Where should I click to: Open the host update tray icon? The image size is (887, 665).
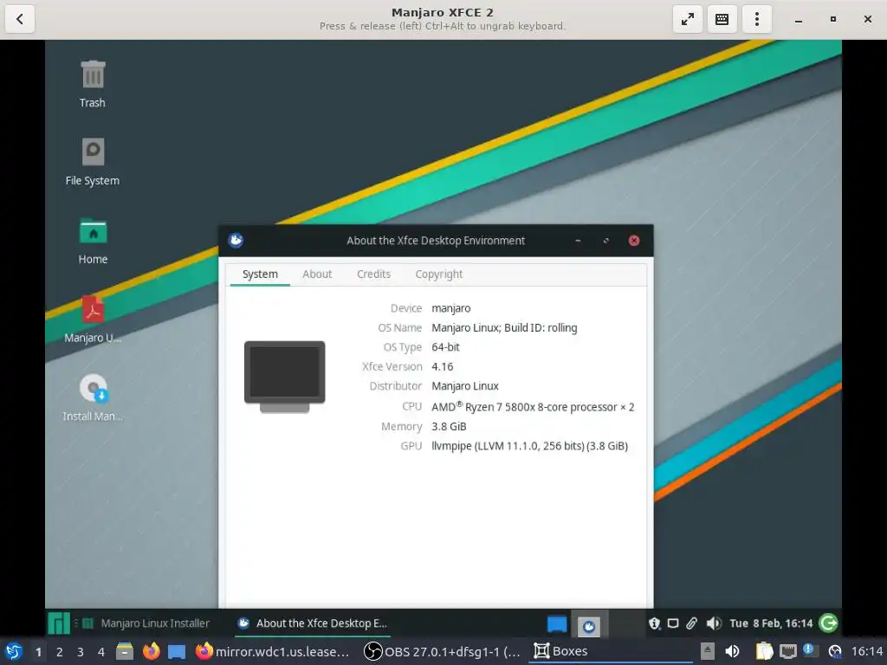[x=834, y=652]
